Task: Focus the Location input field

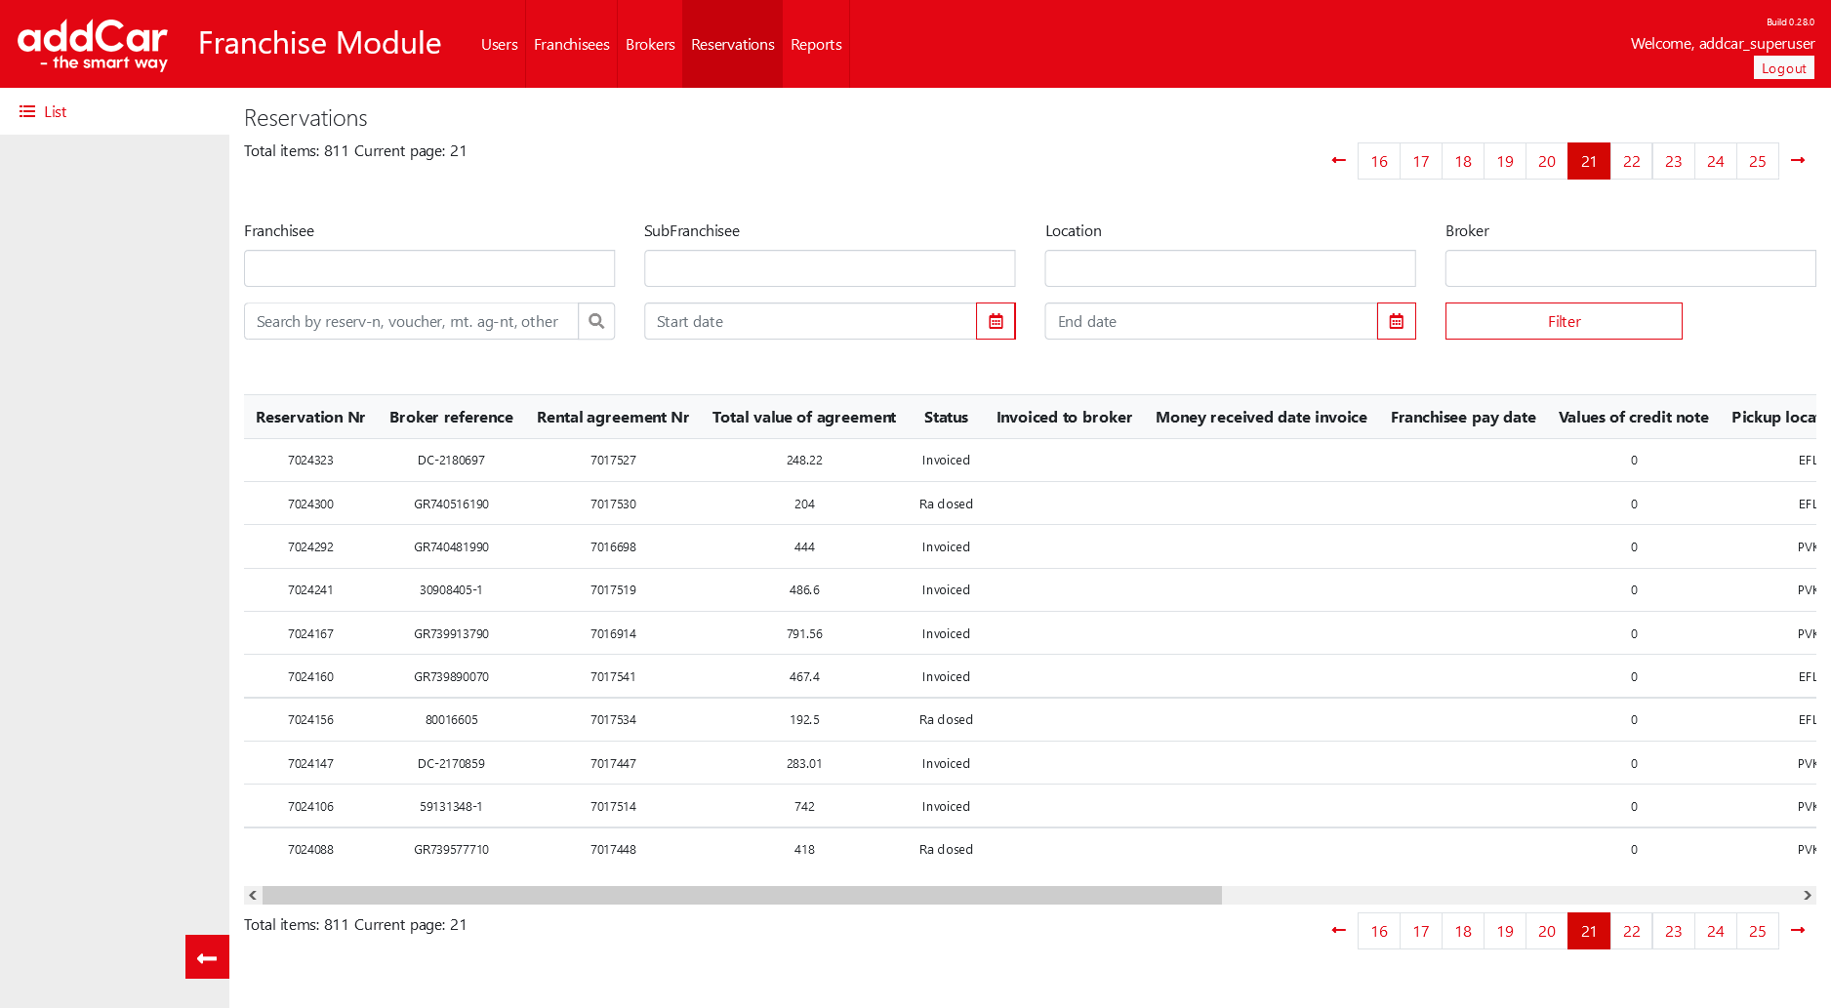Action: point(1230,268)
